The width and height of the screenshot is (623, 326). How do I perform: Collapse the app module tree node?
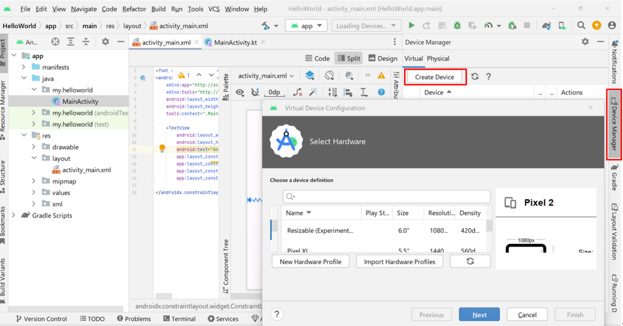point(15,56)
